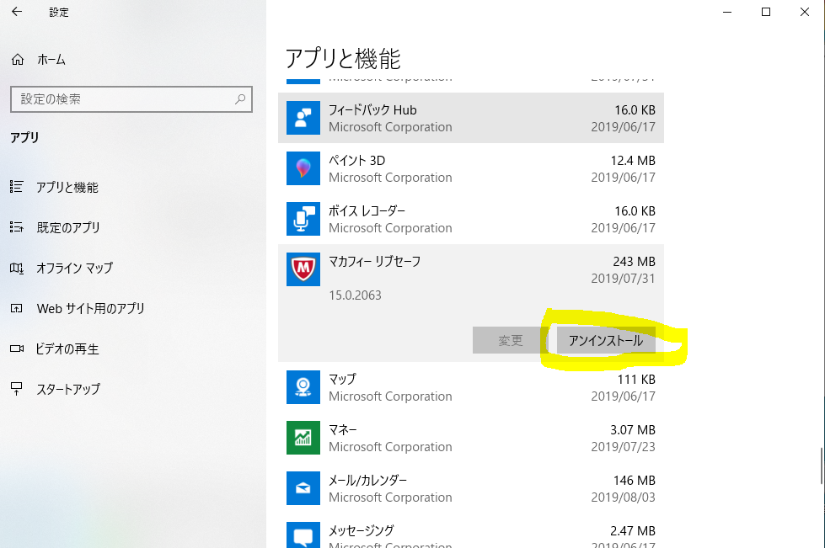Click version number 15.0.2063

point(355,295)
